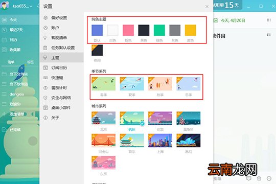276x184 pixels.
Task: Click the 15天 trial period banner
Action: click(228, 5)
